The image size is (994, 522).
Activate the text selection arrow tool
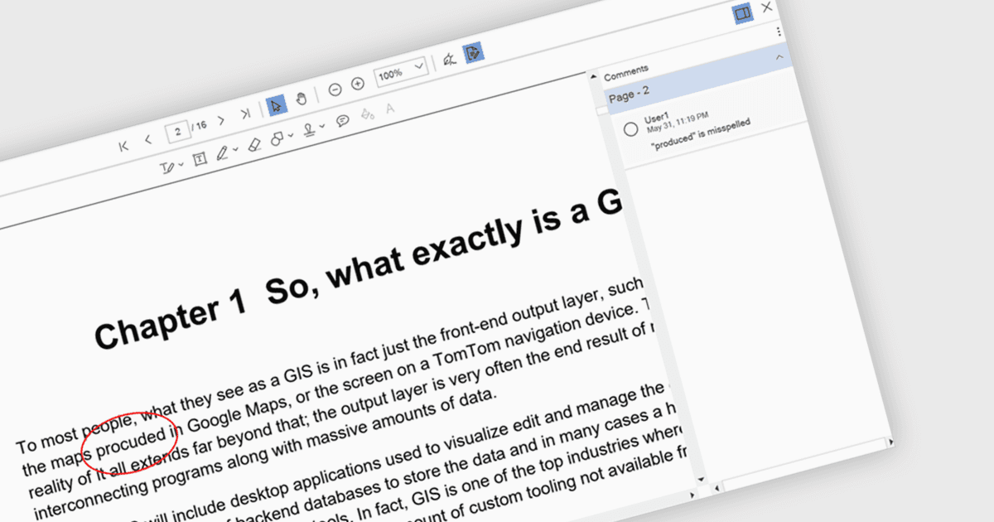(x=277, y=105)
